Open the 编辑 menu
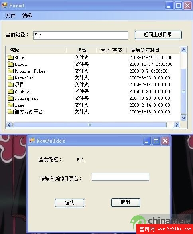 point(27,15)
